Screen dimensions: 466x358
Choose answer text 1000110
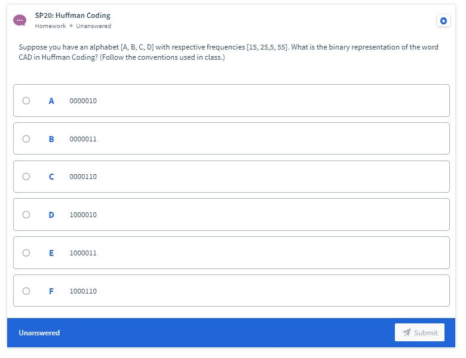83,291
